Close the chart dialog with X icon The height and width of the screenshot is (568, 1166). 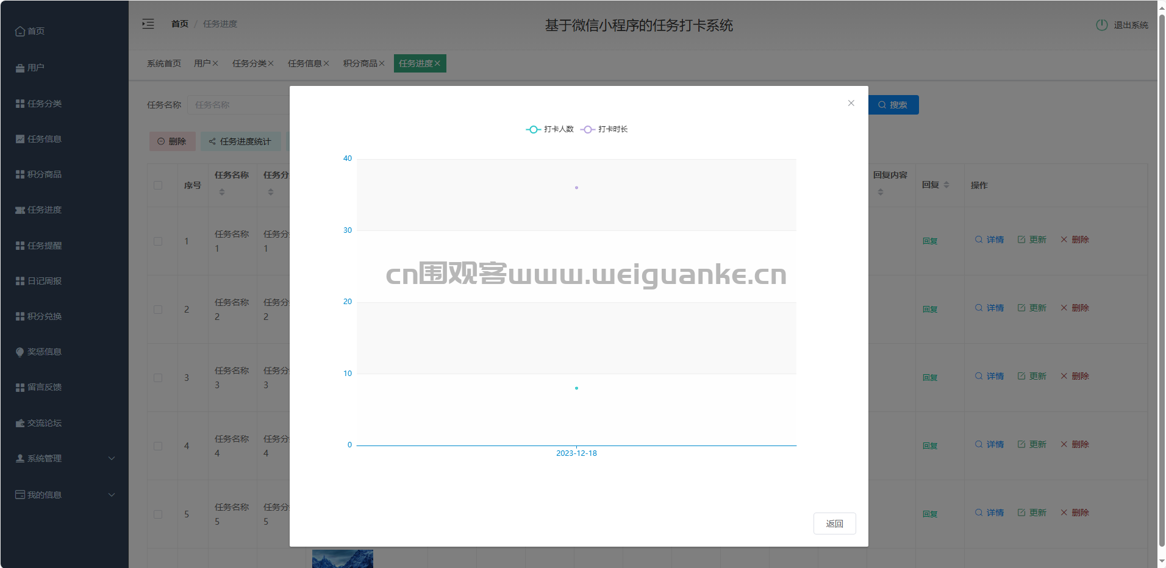coord(851,103)
